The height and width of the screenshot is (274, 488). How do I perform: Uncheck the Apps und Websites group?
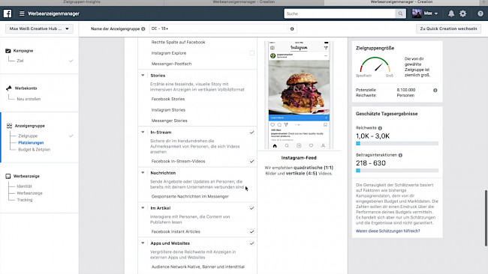point(252,243)
